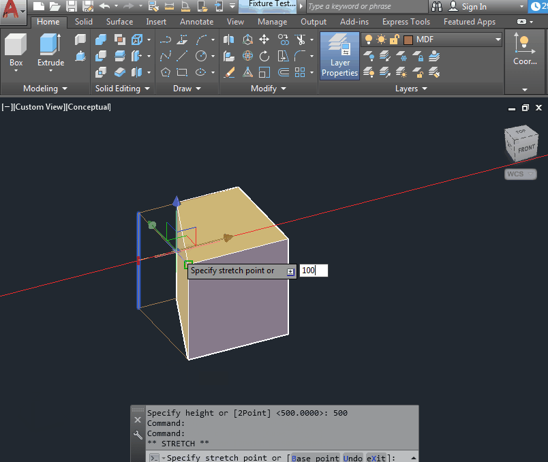The width and height of the screenshot is (548, 462).
Task: Select the Array tool
Action: [x=300, y=72]
